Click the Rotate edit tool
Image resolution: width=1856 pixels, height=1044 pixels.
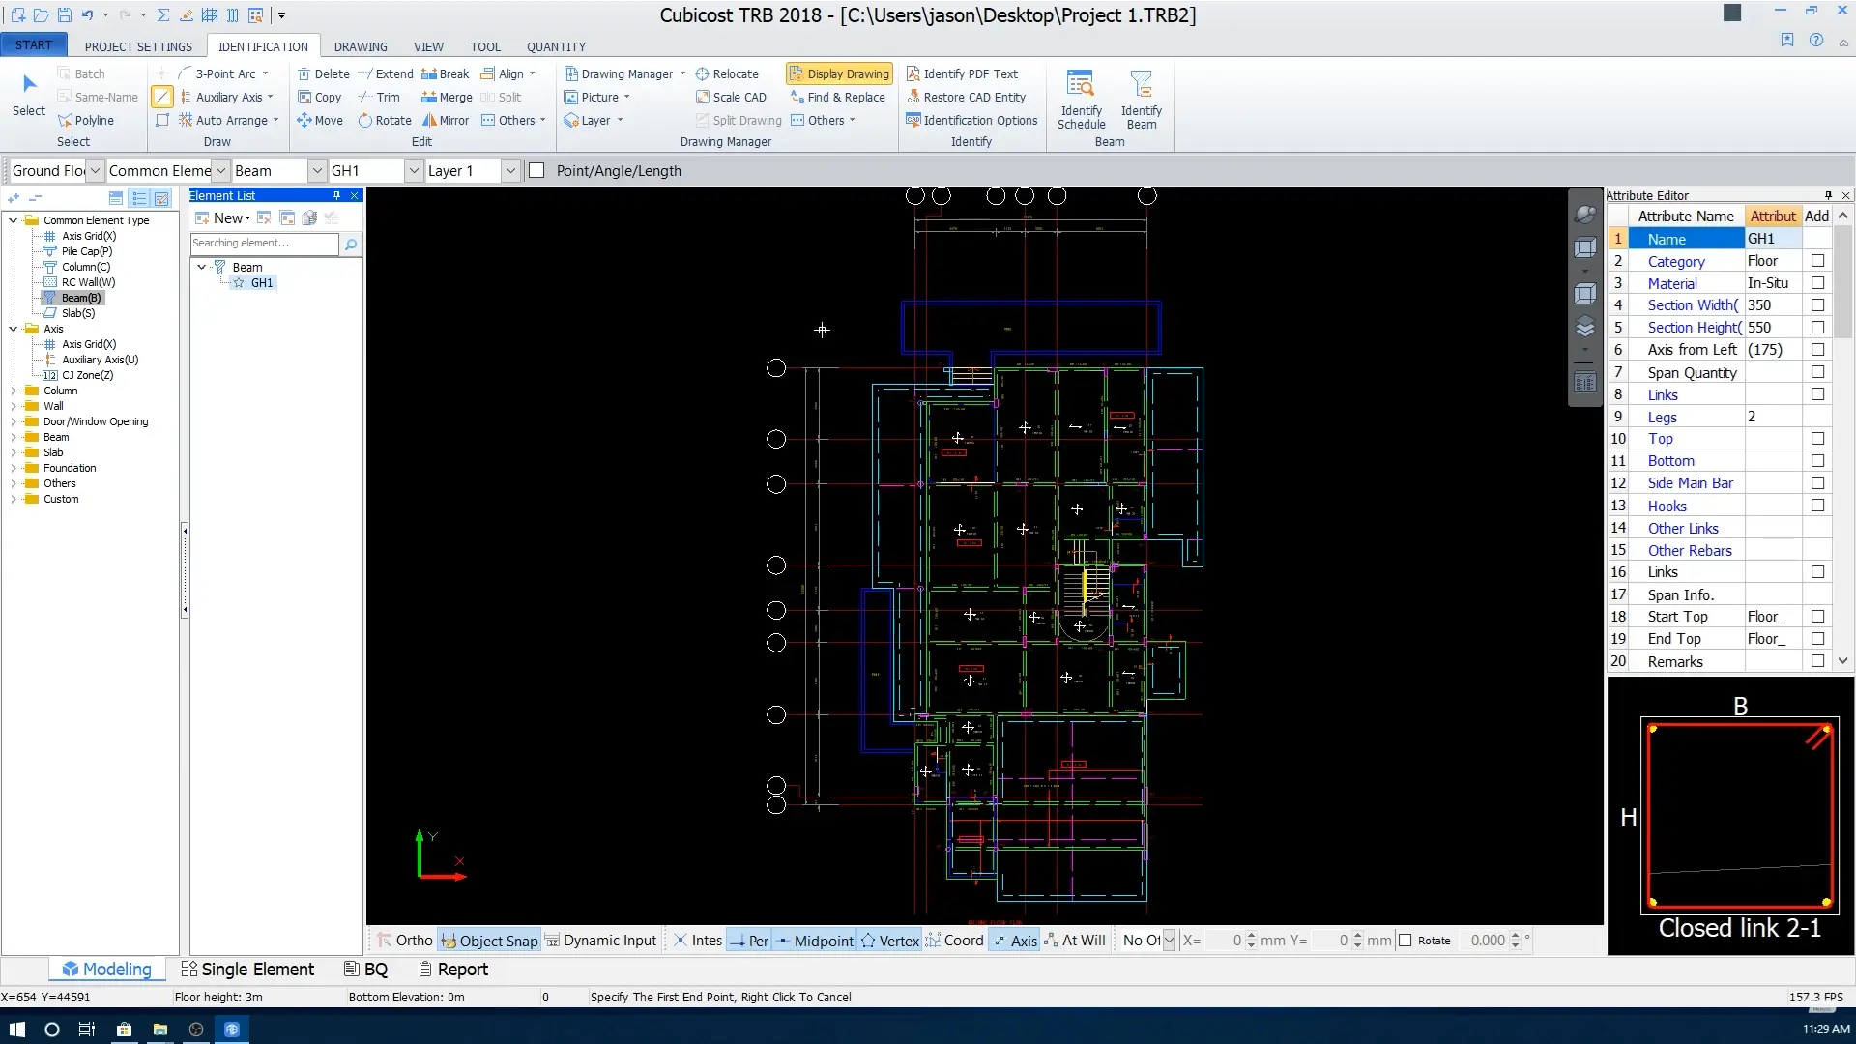coord(384,120)
